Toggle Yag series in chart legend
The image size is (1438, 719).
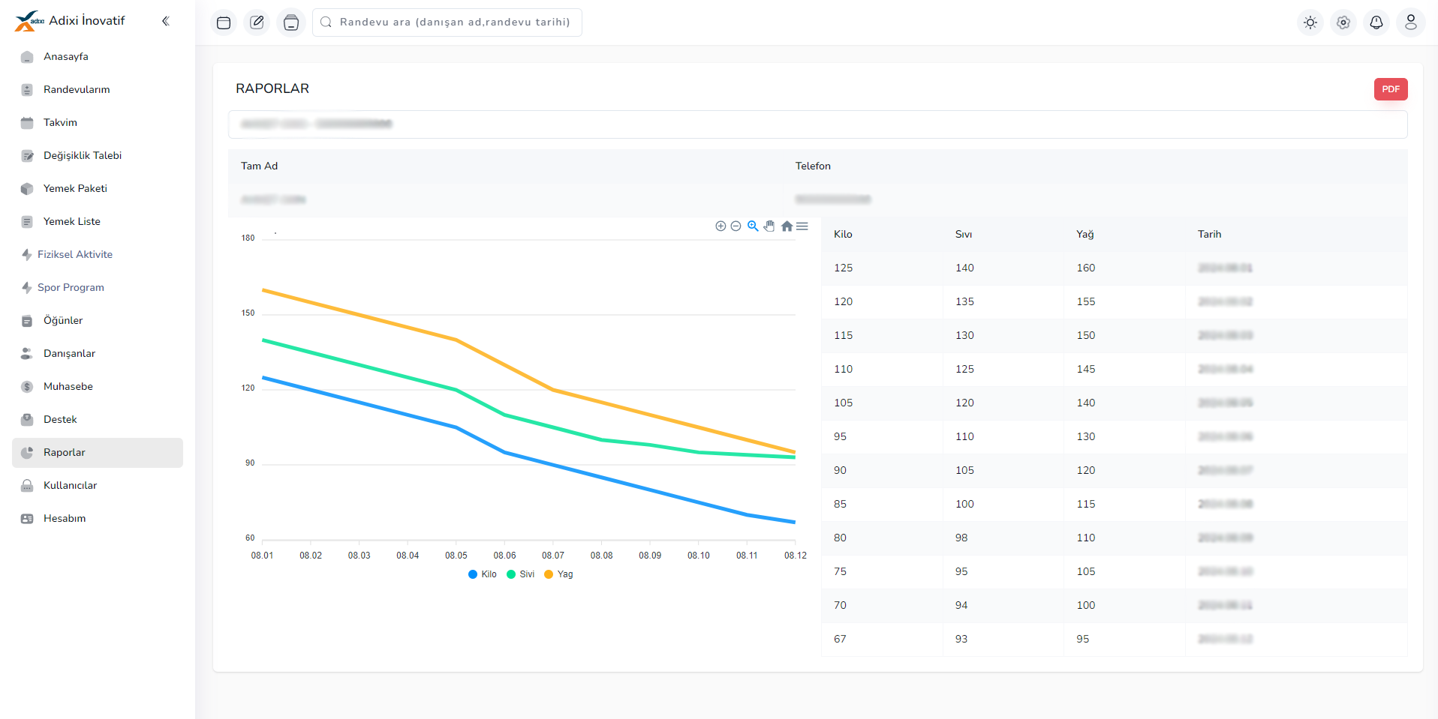pos(558,574)
